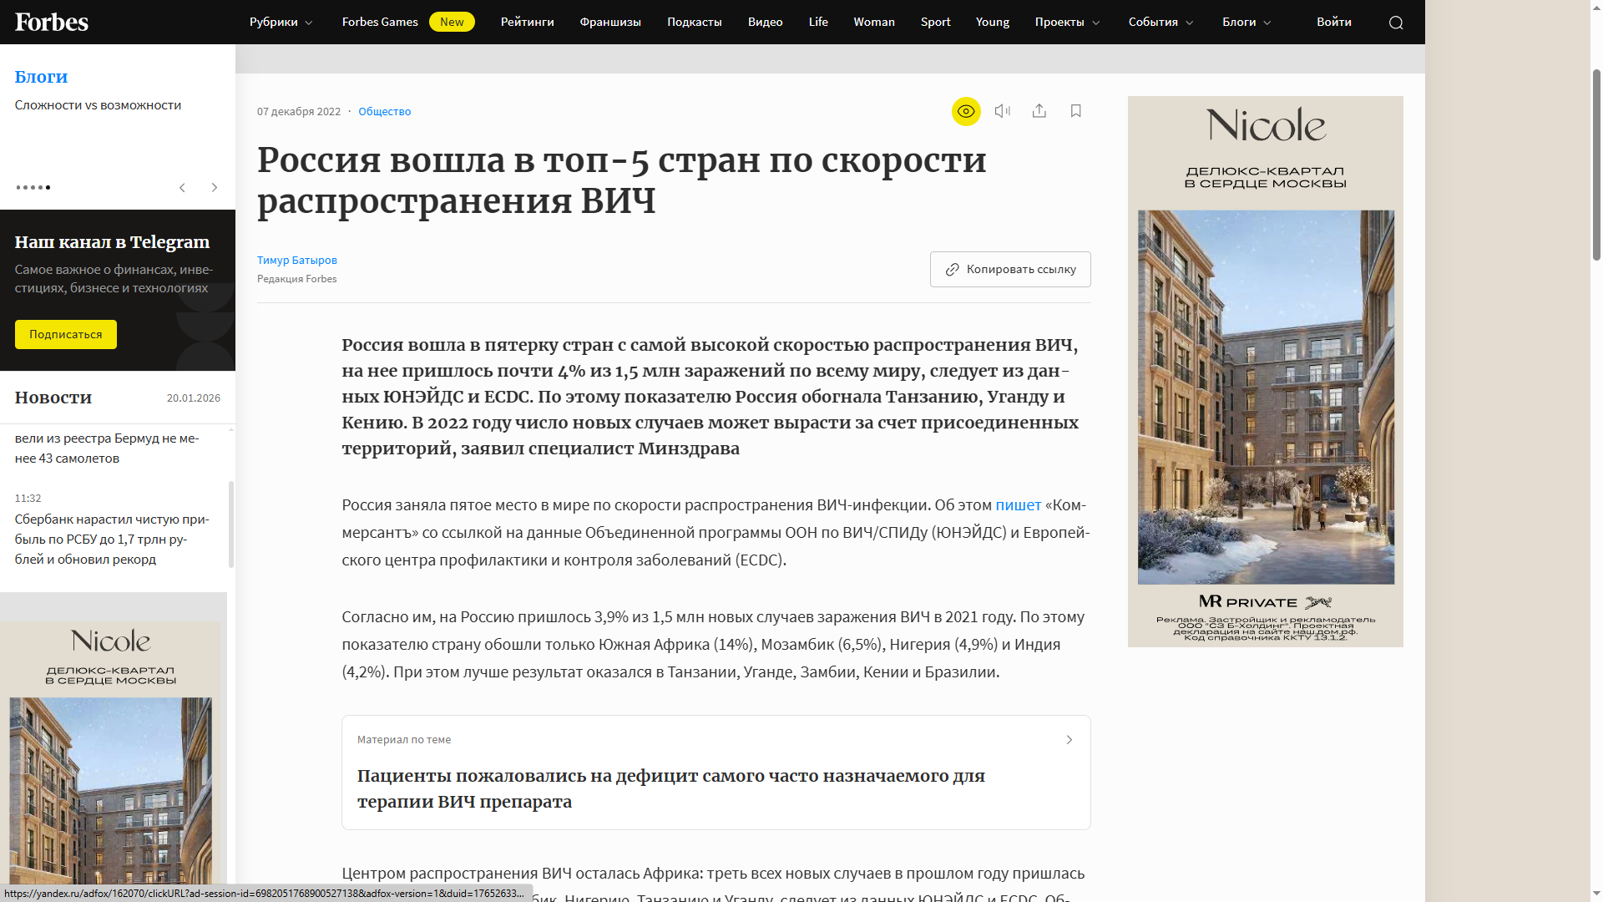Expand the События dropdown menu
Viewport: 1603px width, 902px height.
(x=1161, y=23)
